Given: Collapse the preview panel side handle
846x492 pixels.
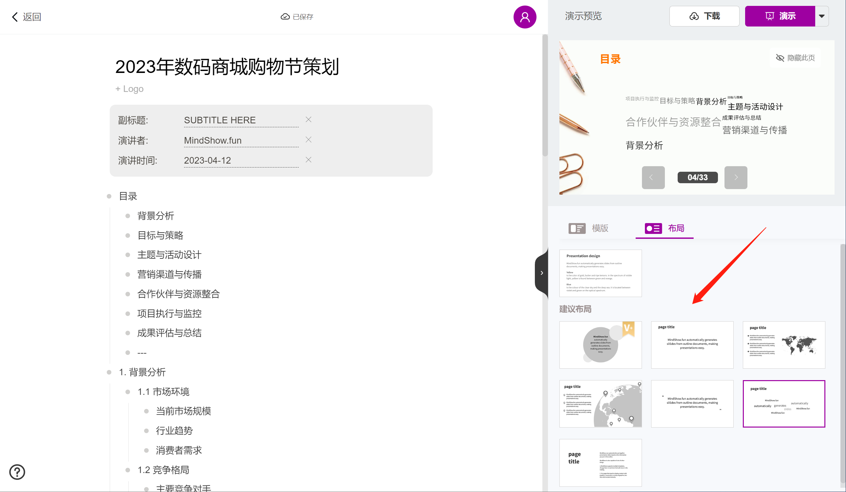Looking at the screenshot, I should click(x=541, y=273).
